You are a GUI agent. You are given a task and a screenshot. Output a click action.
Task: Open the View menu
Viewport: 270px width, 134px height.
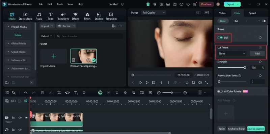click(x=70, y=4)
